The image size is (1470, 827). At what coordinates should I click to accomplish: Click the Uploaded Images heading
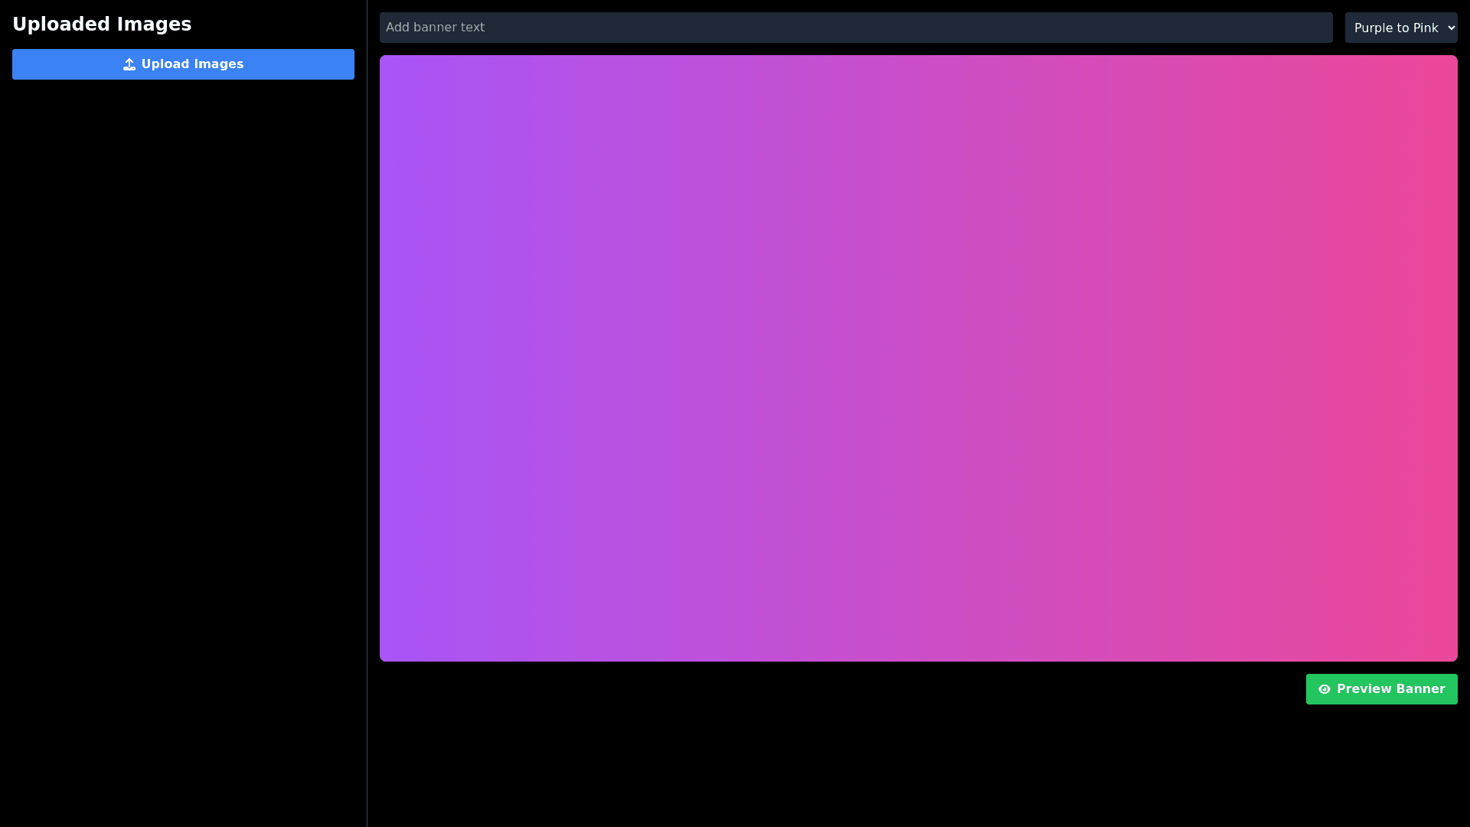(102, 25)
